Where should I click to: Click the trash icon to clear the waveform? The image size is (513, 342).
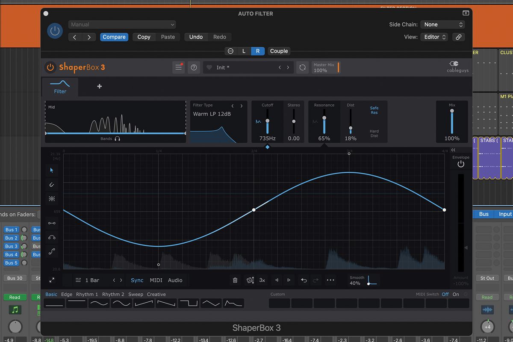235,280
